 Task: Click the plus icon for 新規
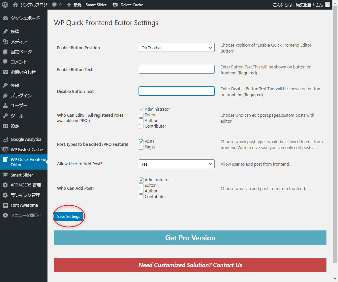(x=69, y=5)
